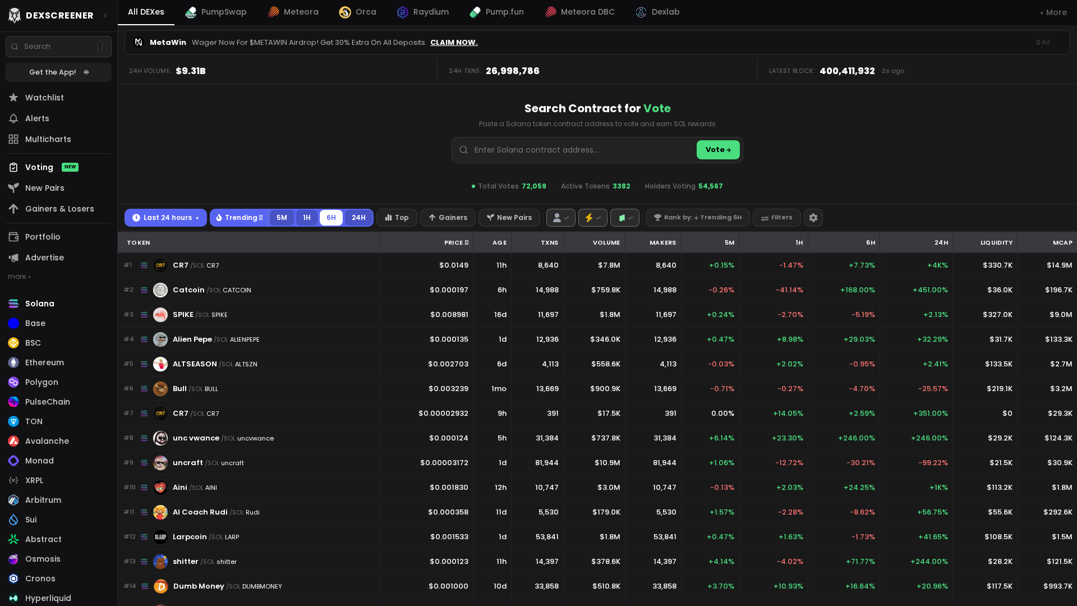Open the Alien Pepe token row

(x=597, y=339)
